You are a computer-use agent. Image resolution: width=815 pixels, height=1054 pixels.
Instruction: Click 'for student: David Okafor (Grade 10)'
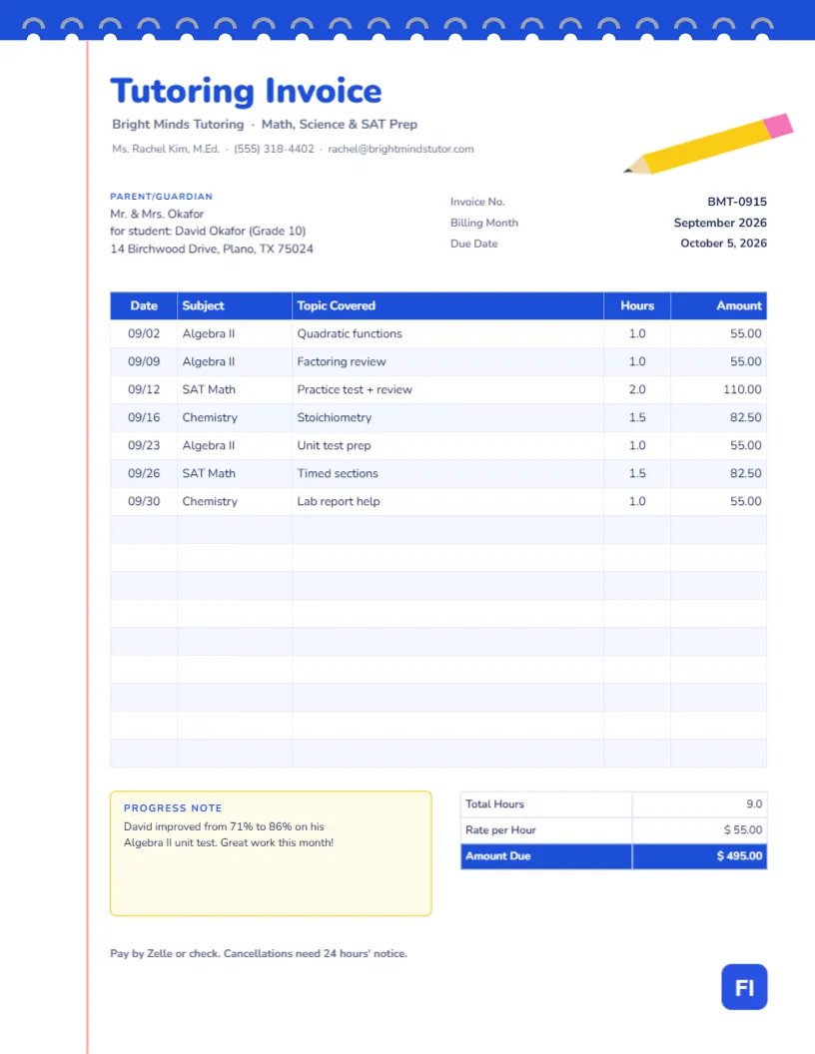(x=208, y=231)
